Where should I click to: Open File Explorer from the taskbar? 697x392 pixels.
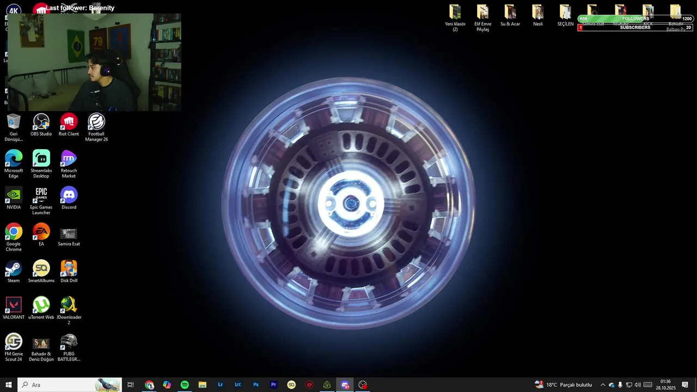pyautogui.click(x=203, y=385)
